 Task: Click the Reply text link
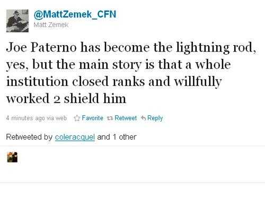tap(155, 118)
